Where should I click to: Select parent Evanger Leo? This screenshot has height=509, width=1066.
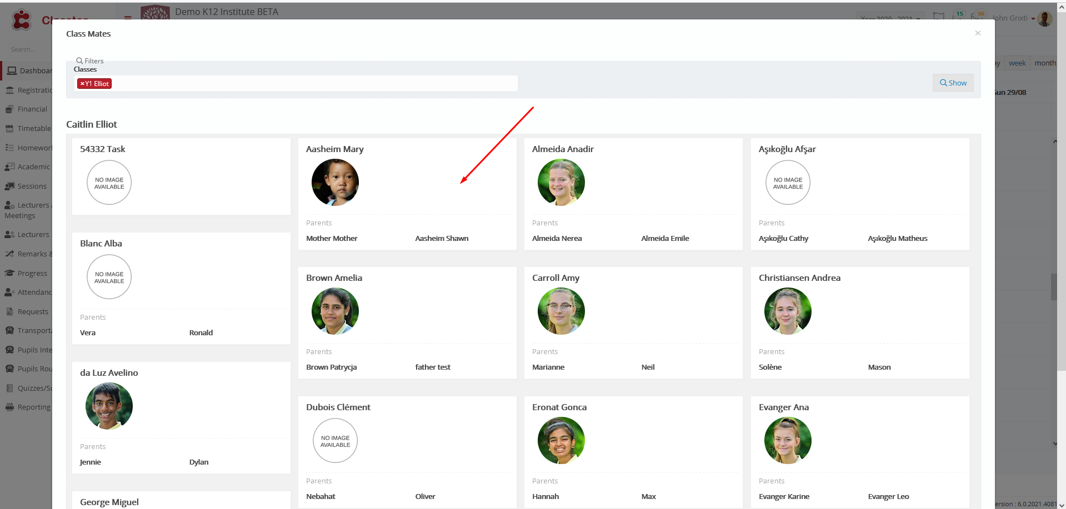click(888, 496)
